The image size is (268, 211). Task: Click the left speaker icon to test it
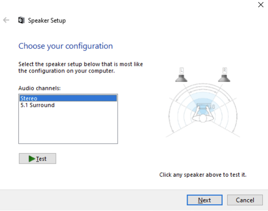pos(181,78)
